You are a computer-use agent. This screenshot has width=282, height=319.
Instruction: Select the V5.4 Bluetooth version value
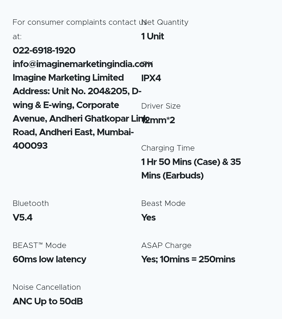point(22,218)
